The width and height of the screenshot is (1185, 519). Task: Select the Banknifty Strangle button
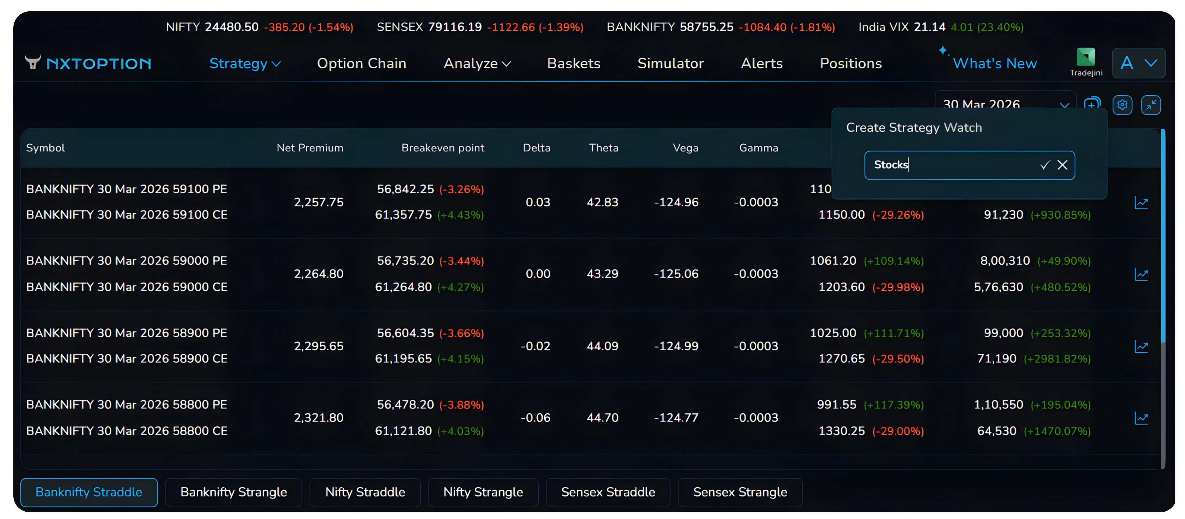coord(234,492)
